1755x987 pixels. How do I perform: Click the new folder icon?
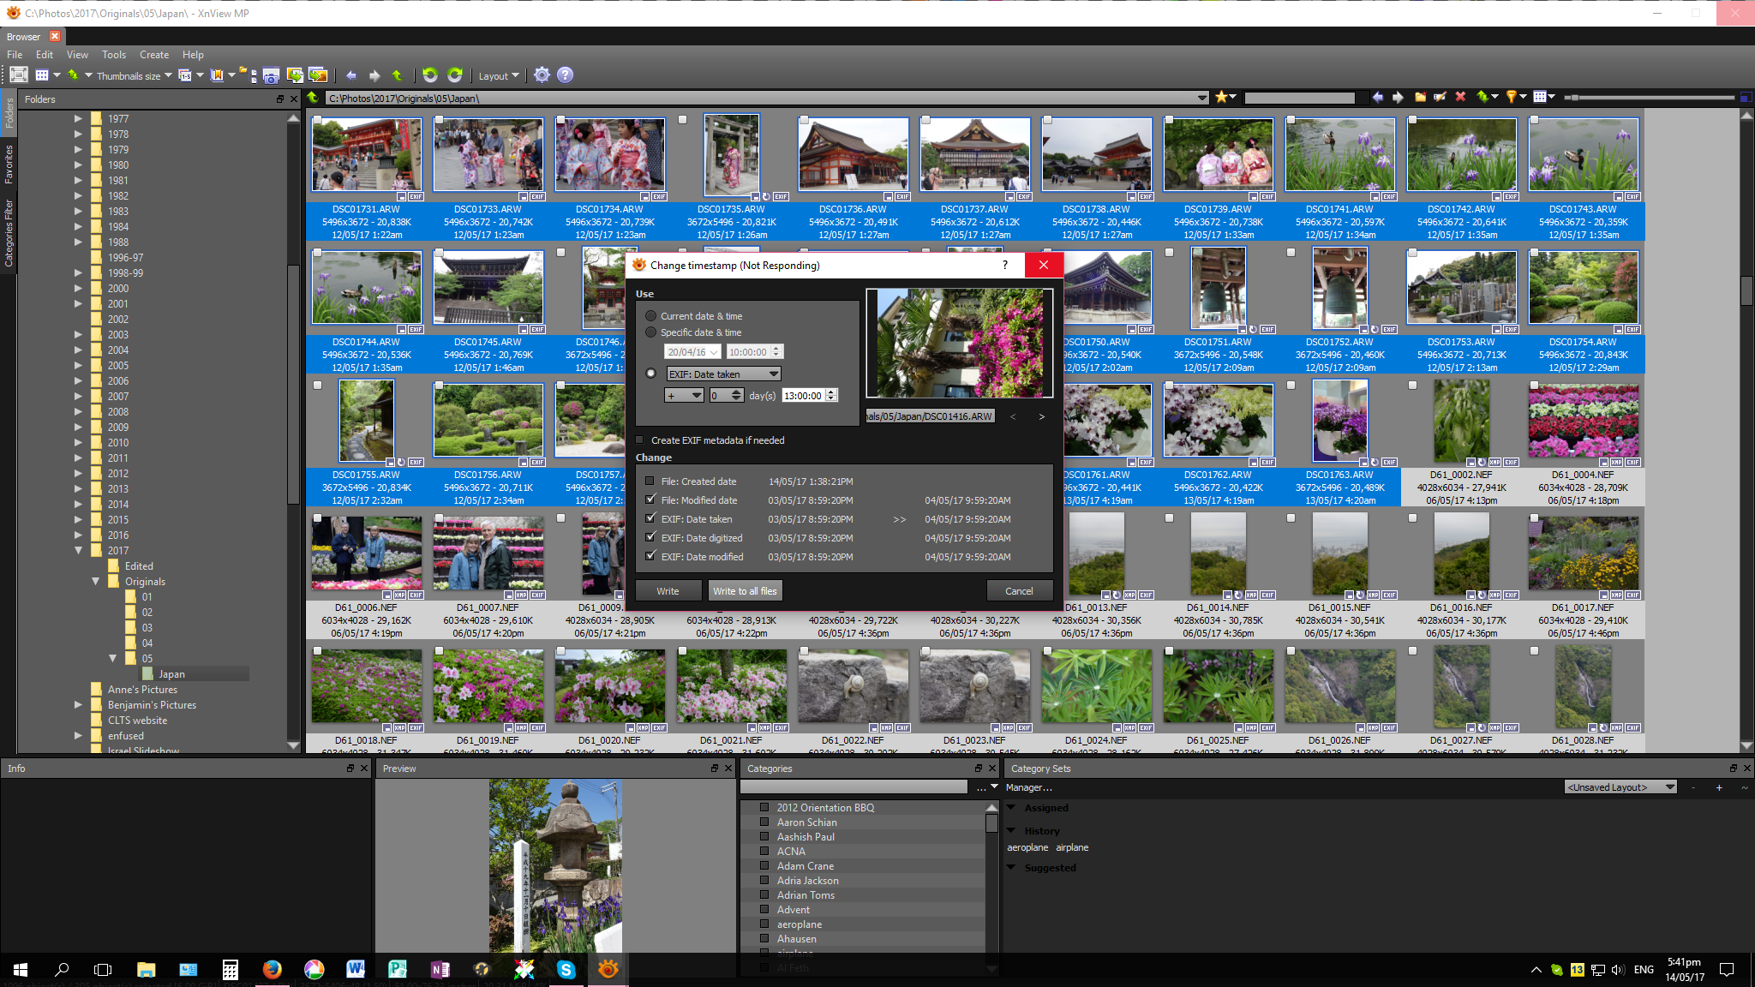(1420, 97)
